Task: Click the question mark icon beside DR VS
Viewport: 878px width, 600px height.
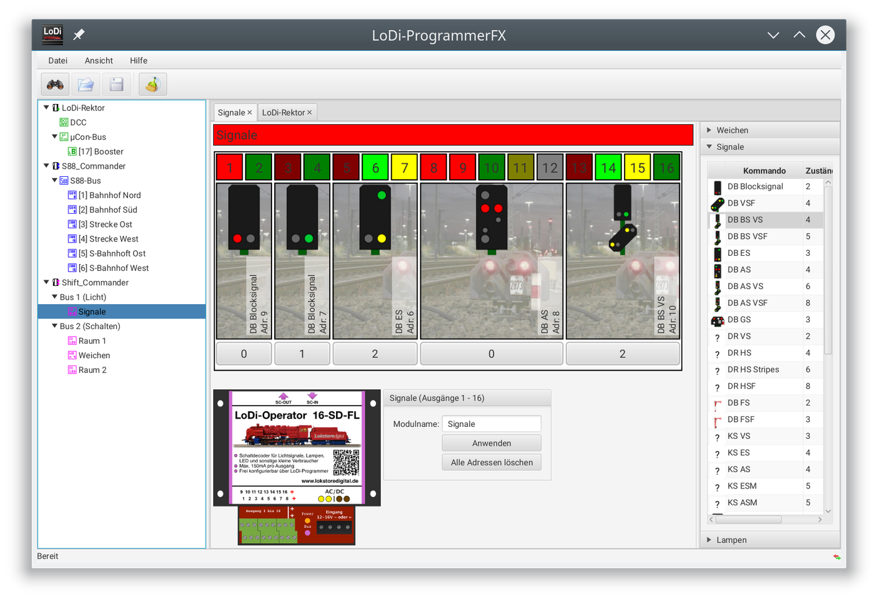Action: (717, 337)
